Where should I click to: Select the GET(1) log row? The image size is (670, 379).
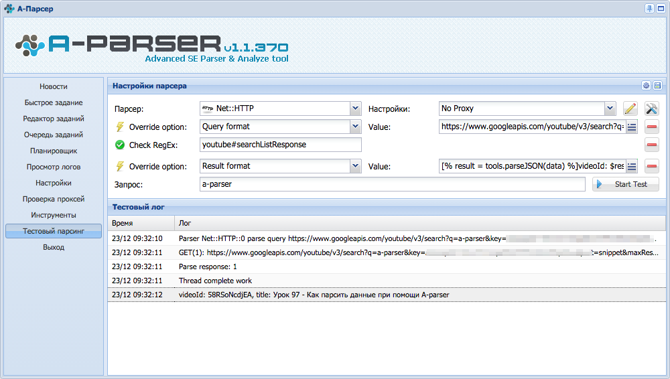pos(387,252)
